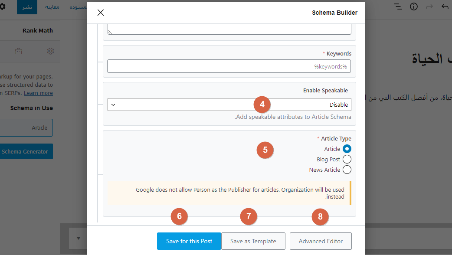
Task: Open the Advanced Editor
Action: click(x=321, y=241)
